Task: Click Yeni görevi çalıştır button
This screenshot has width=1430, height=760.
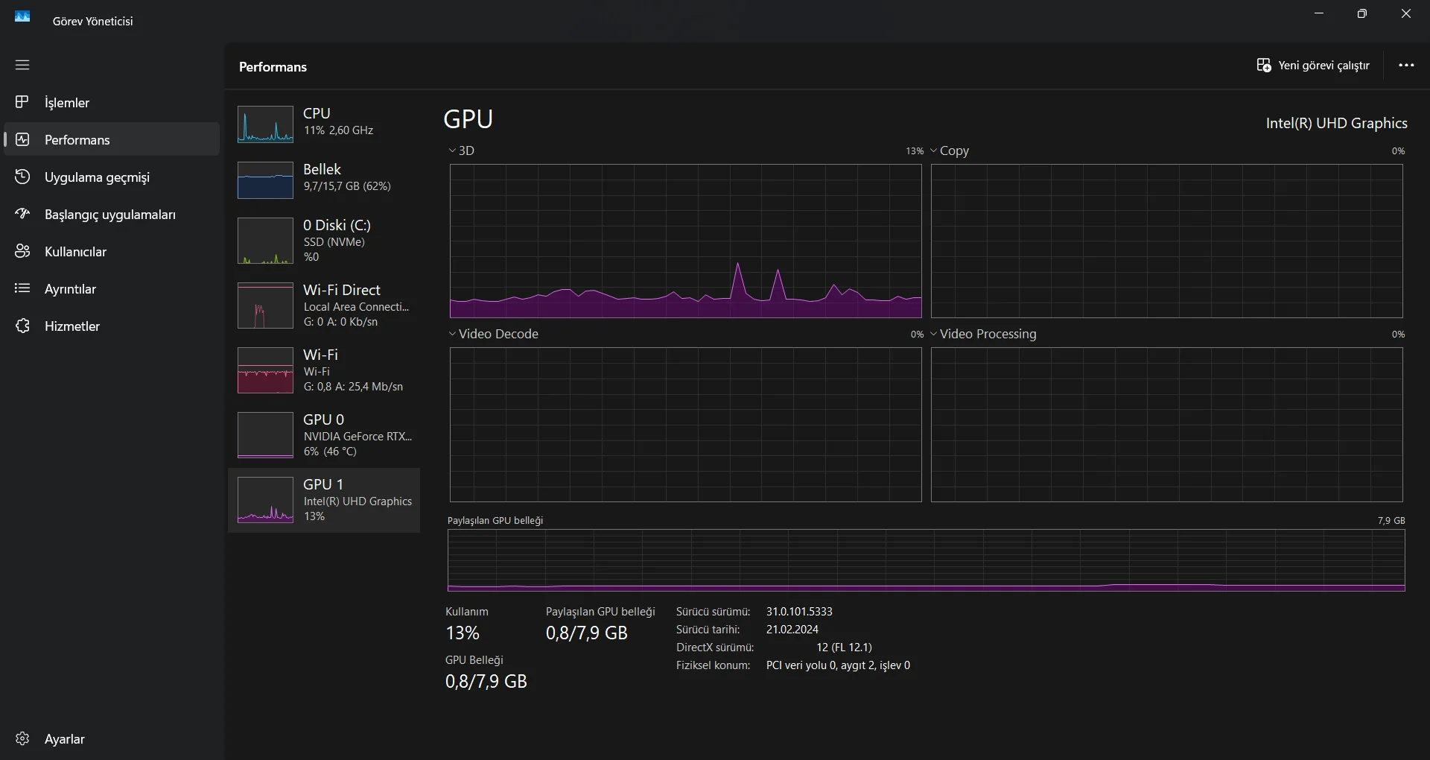Action: [x=1313, y=66]
